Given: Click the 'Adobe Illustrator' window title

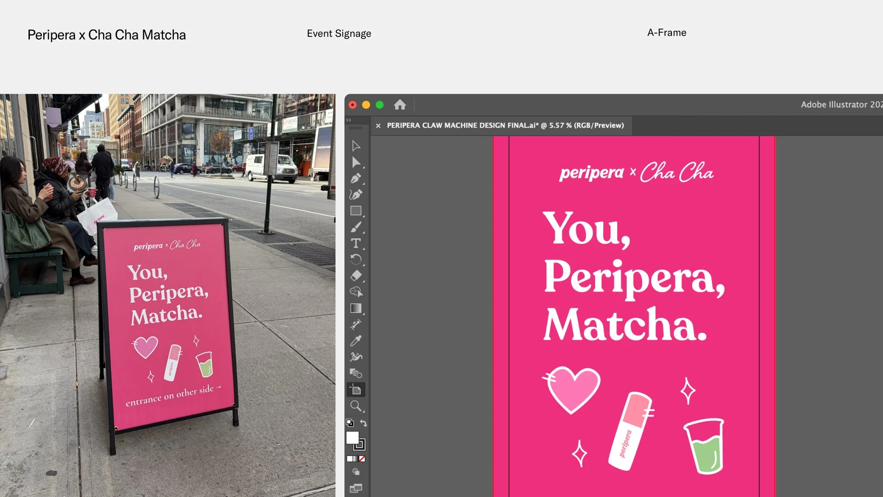Looking at the screenshot, I should coord(842,104).
